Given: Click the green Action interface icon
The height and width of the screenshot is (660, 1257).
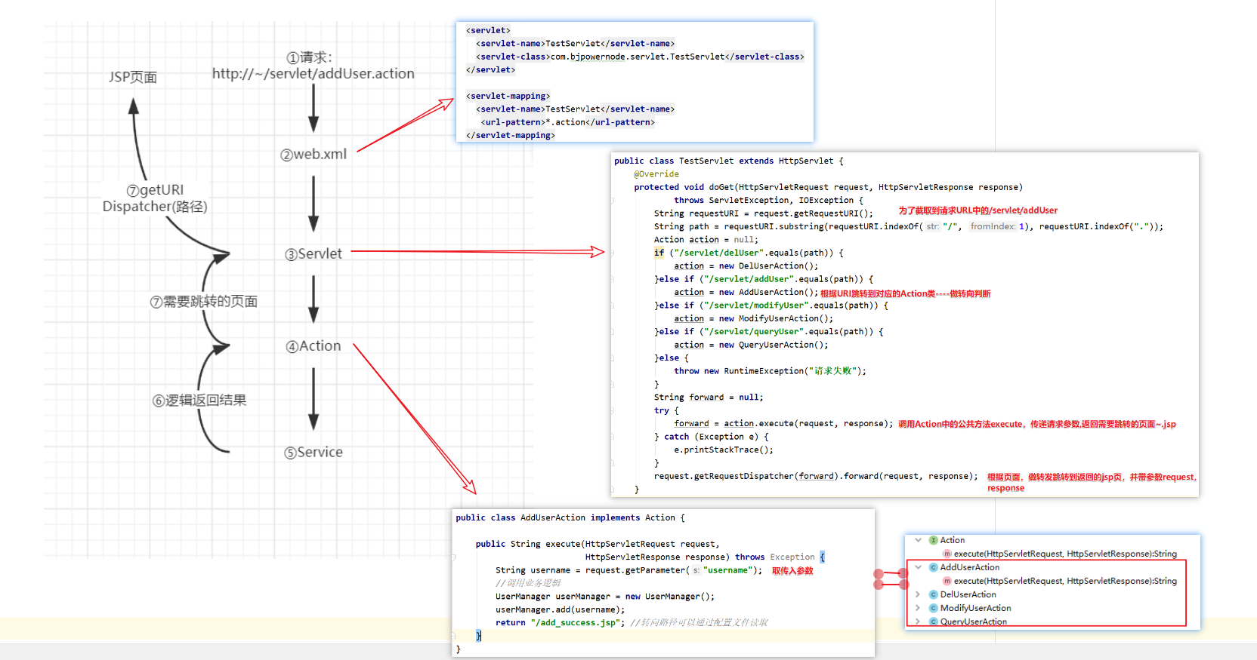Looking at the screenshot, I should pyautogui.click(x=934, y=540).
